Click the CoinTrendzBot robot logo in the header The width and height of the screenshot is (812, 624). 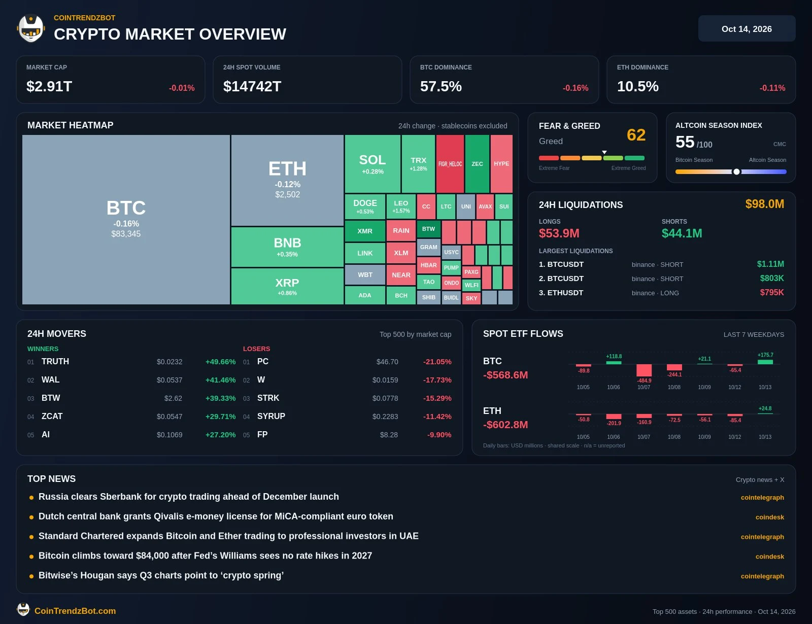coord(31,28)
